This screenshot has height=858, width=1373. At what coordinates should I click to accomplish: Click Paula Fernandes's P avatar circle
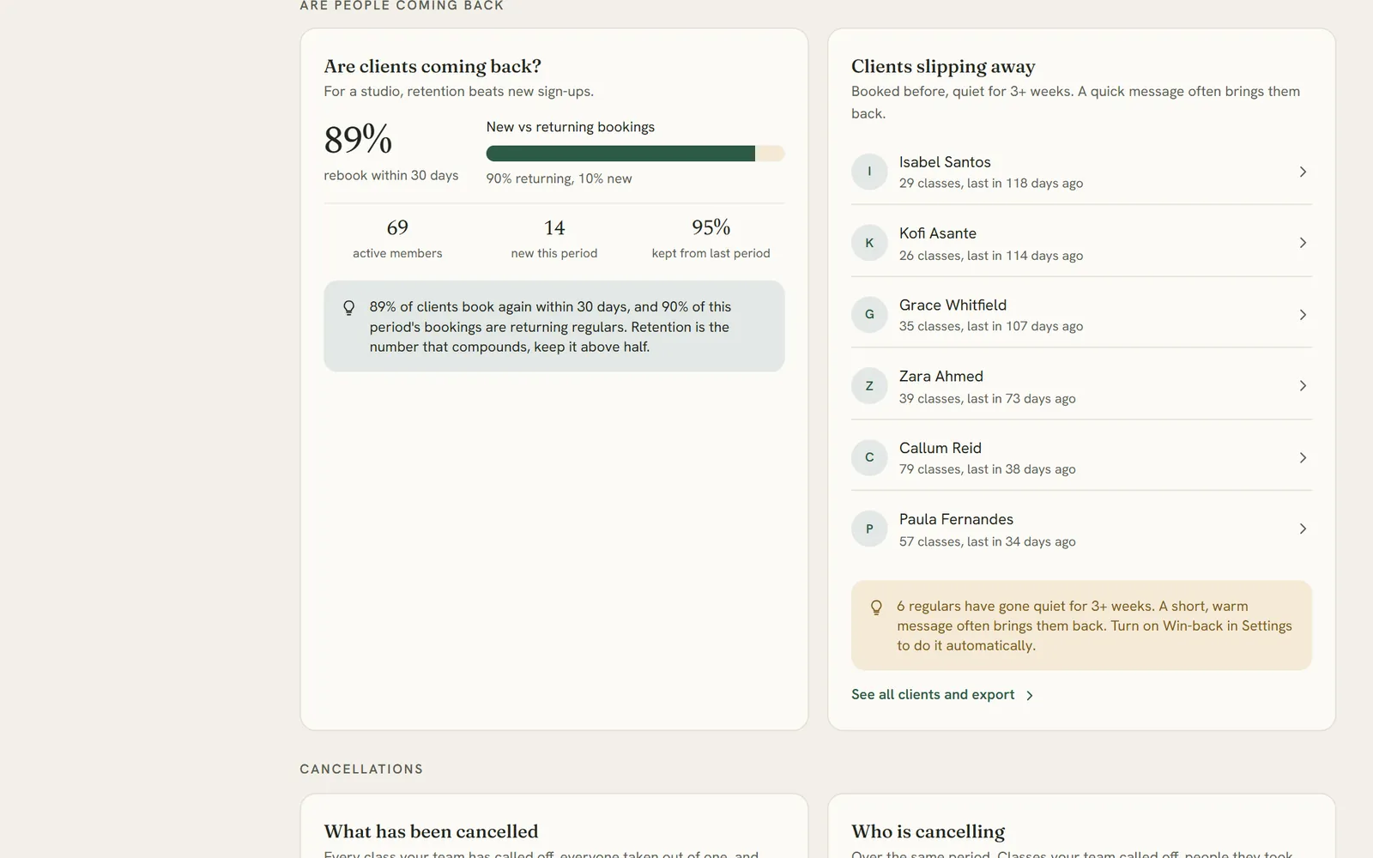click(869, 529)
